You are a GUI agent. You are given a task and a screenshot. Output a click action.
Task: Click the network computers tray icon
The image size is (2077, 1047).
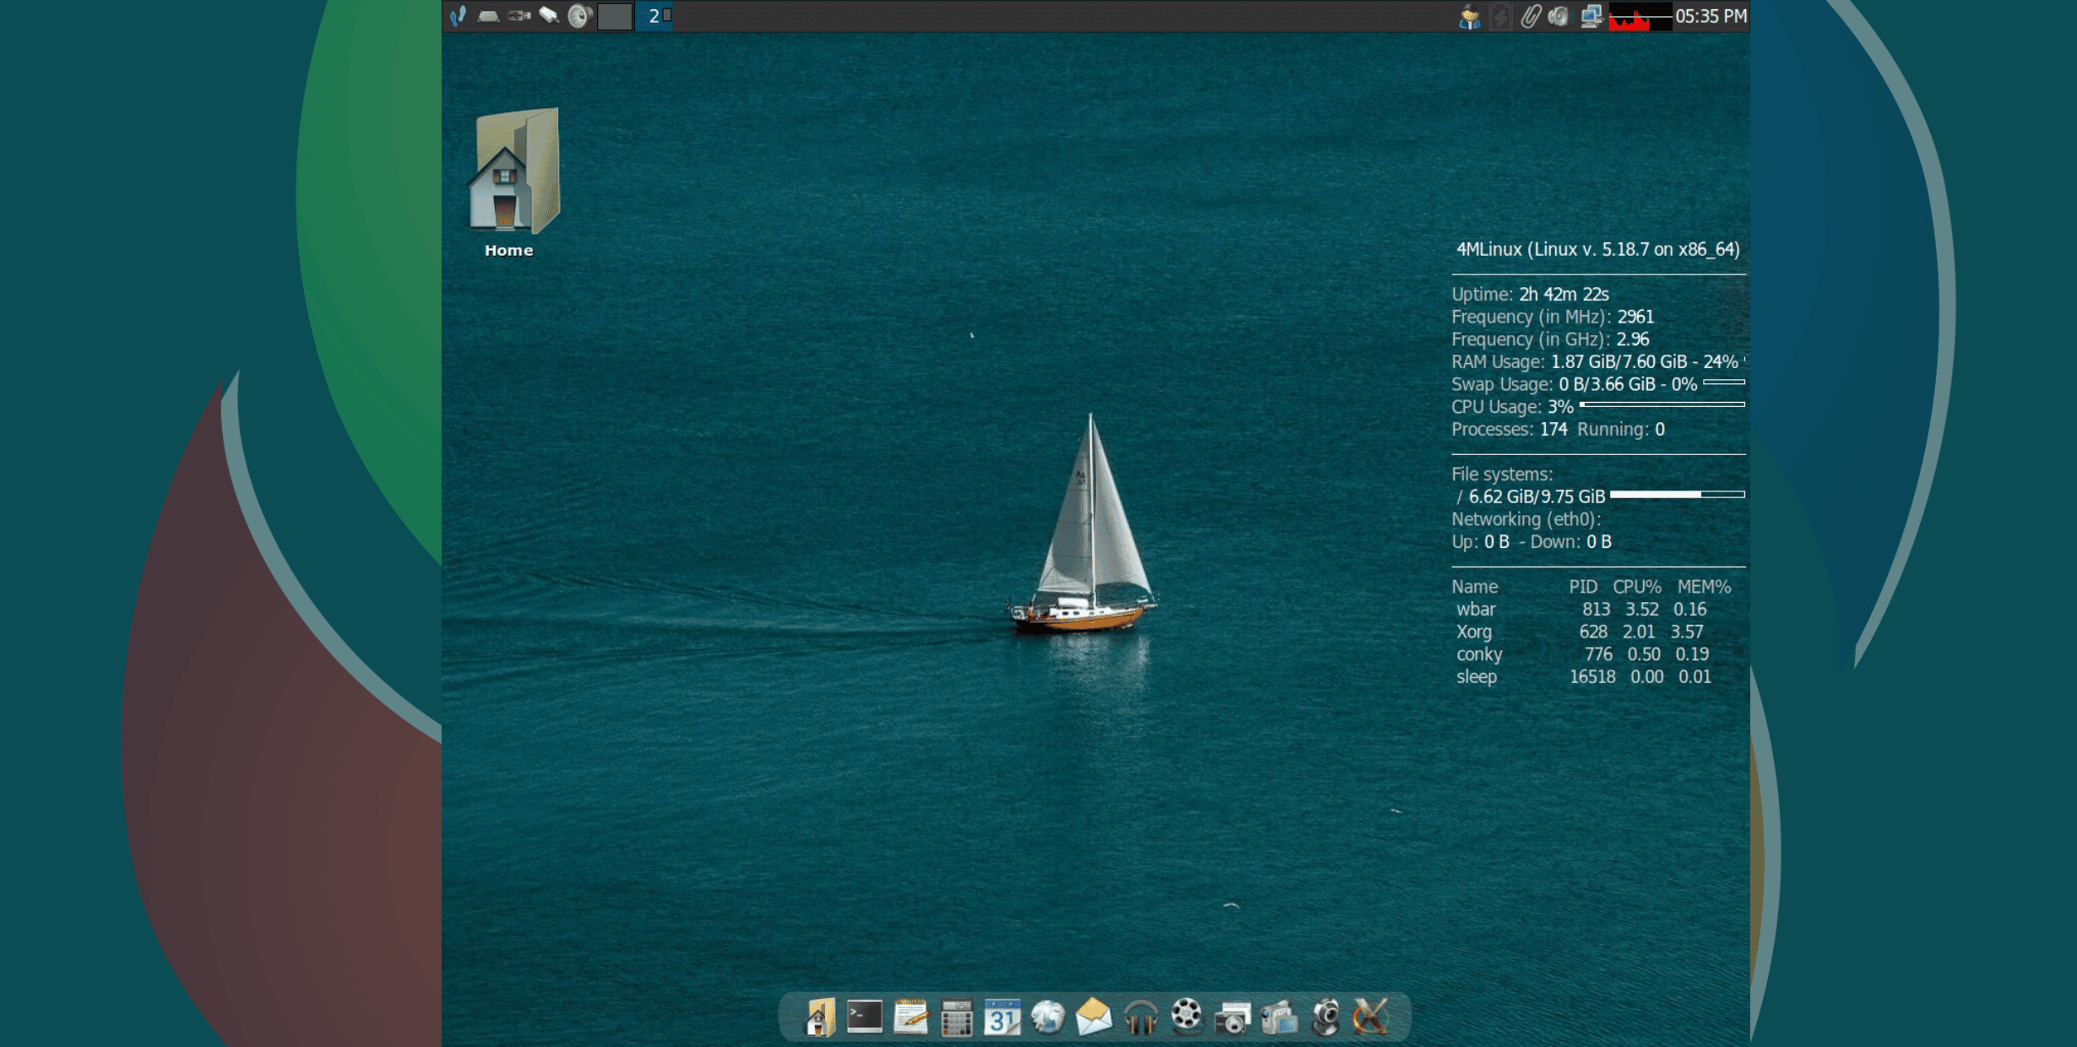pos(1591,16)
